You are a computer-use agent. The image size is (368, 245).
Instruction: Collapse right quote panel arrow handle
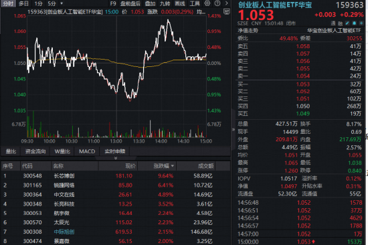point(234,129)
